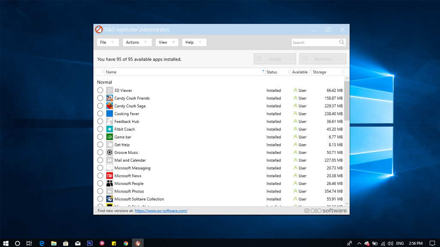Viewport: 440px width, 247px height.
Task: Click the Normal group header
Action: 104,82
